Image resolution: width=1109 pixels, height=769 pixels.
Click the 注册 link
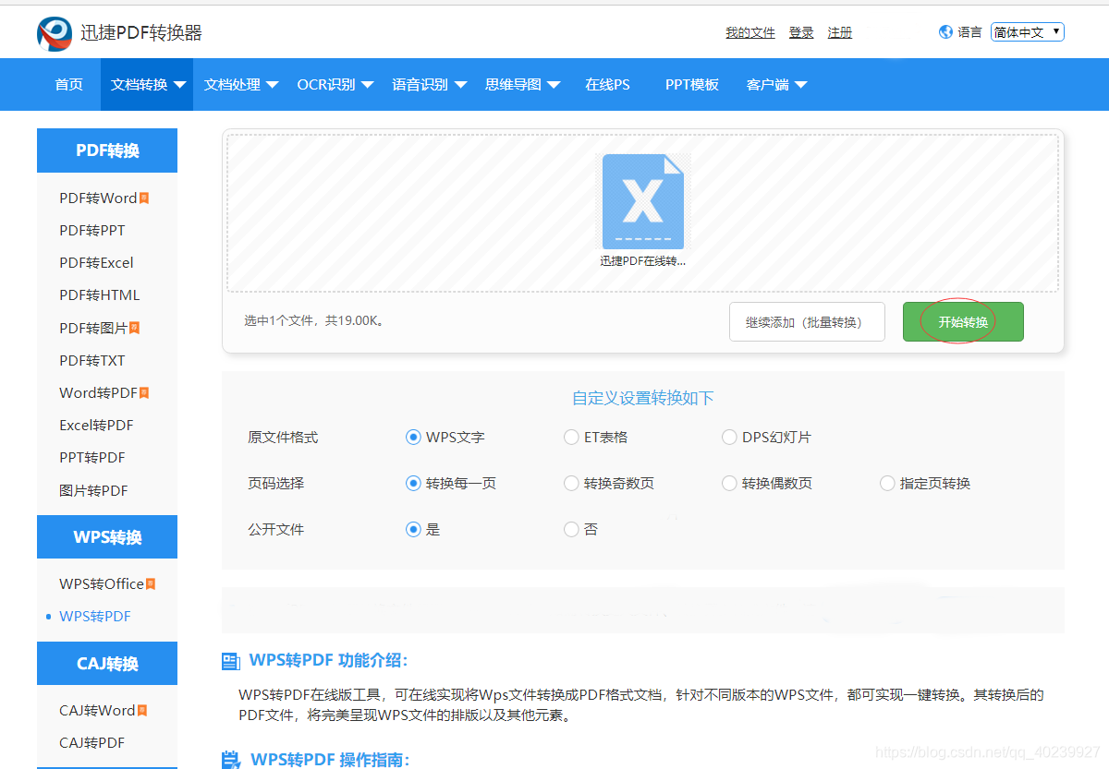(840, 32)
